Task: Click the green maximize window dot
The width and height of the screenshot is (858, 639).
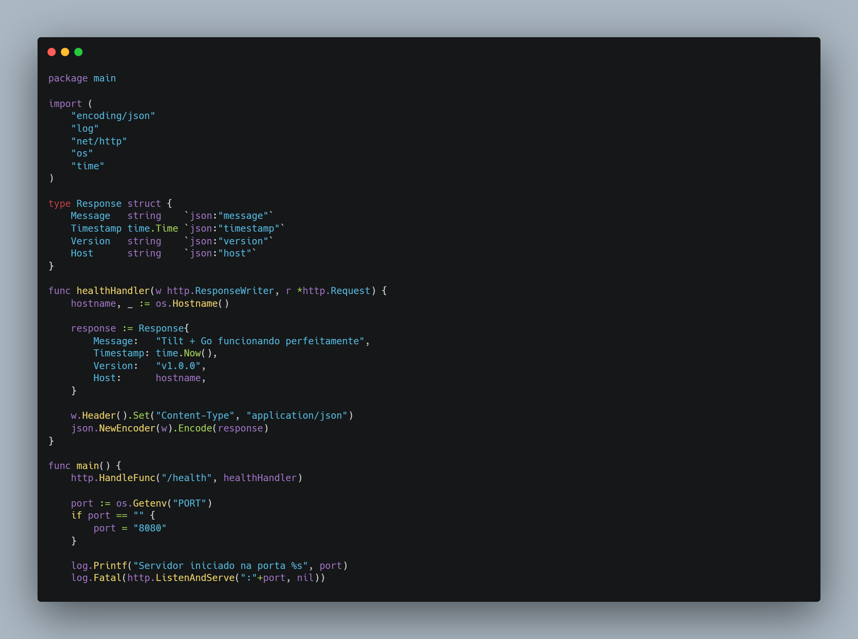Action: pos(78,52)
